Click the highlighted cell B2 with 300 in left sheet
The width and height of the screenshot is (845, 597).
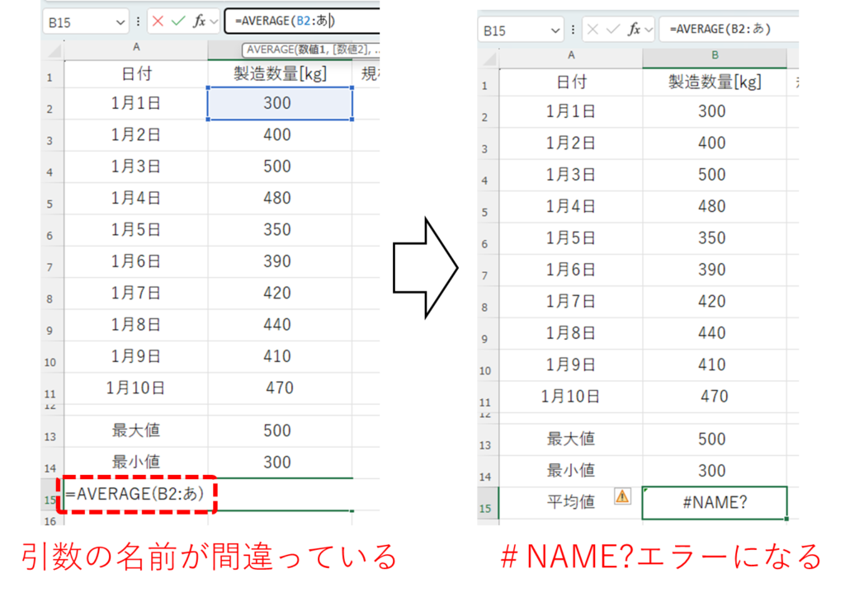(x=280, y=103)
